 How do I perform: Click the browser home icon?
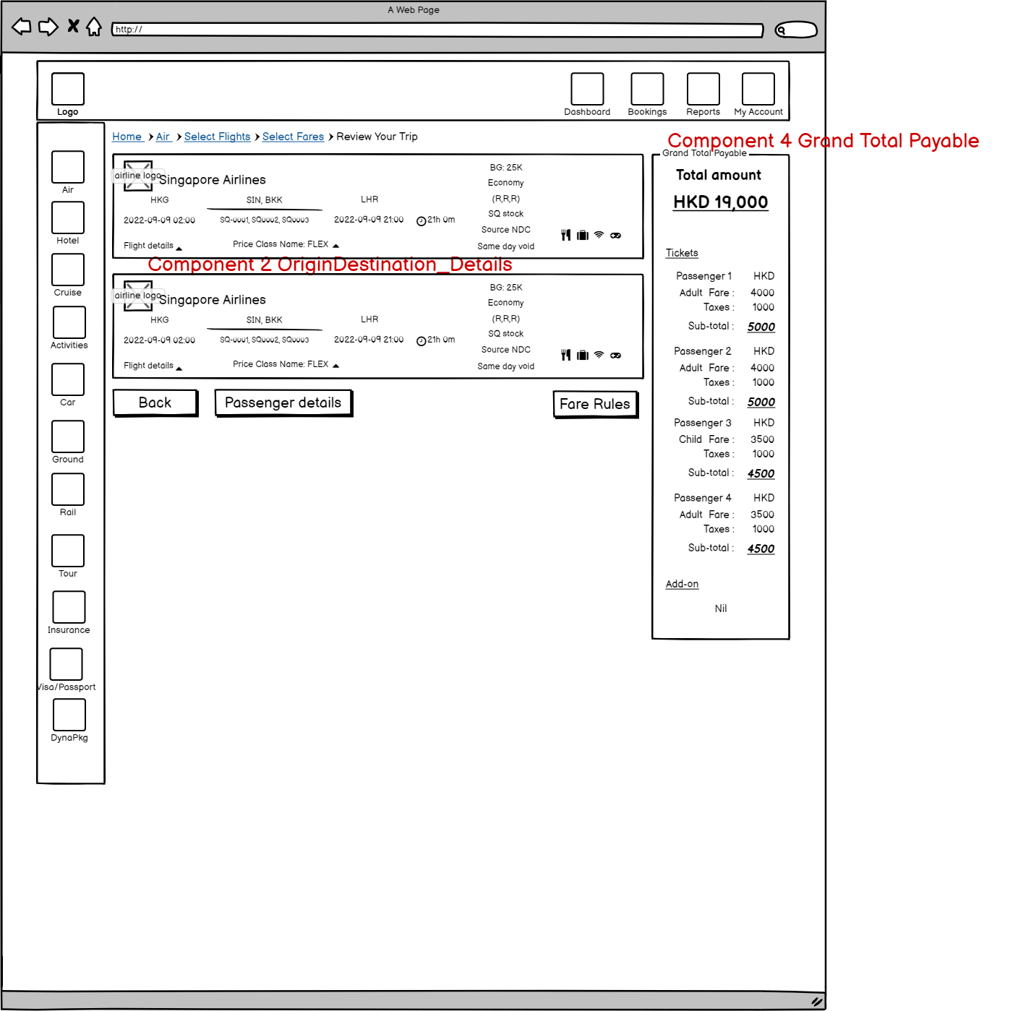pyautogui.click(x=94, y=27)
